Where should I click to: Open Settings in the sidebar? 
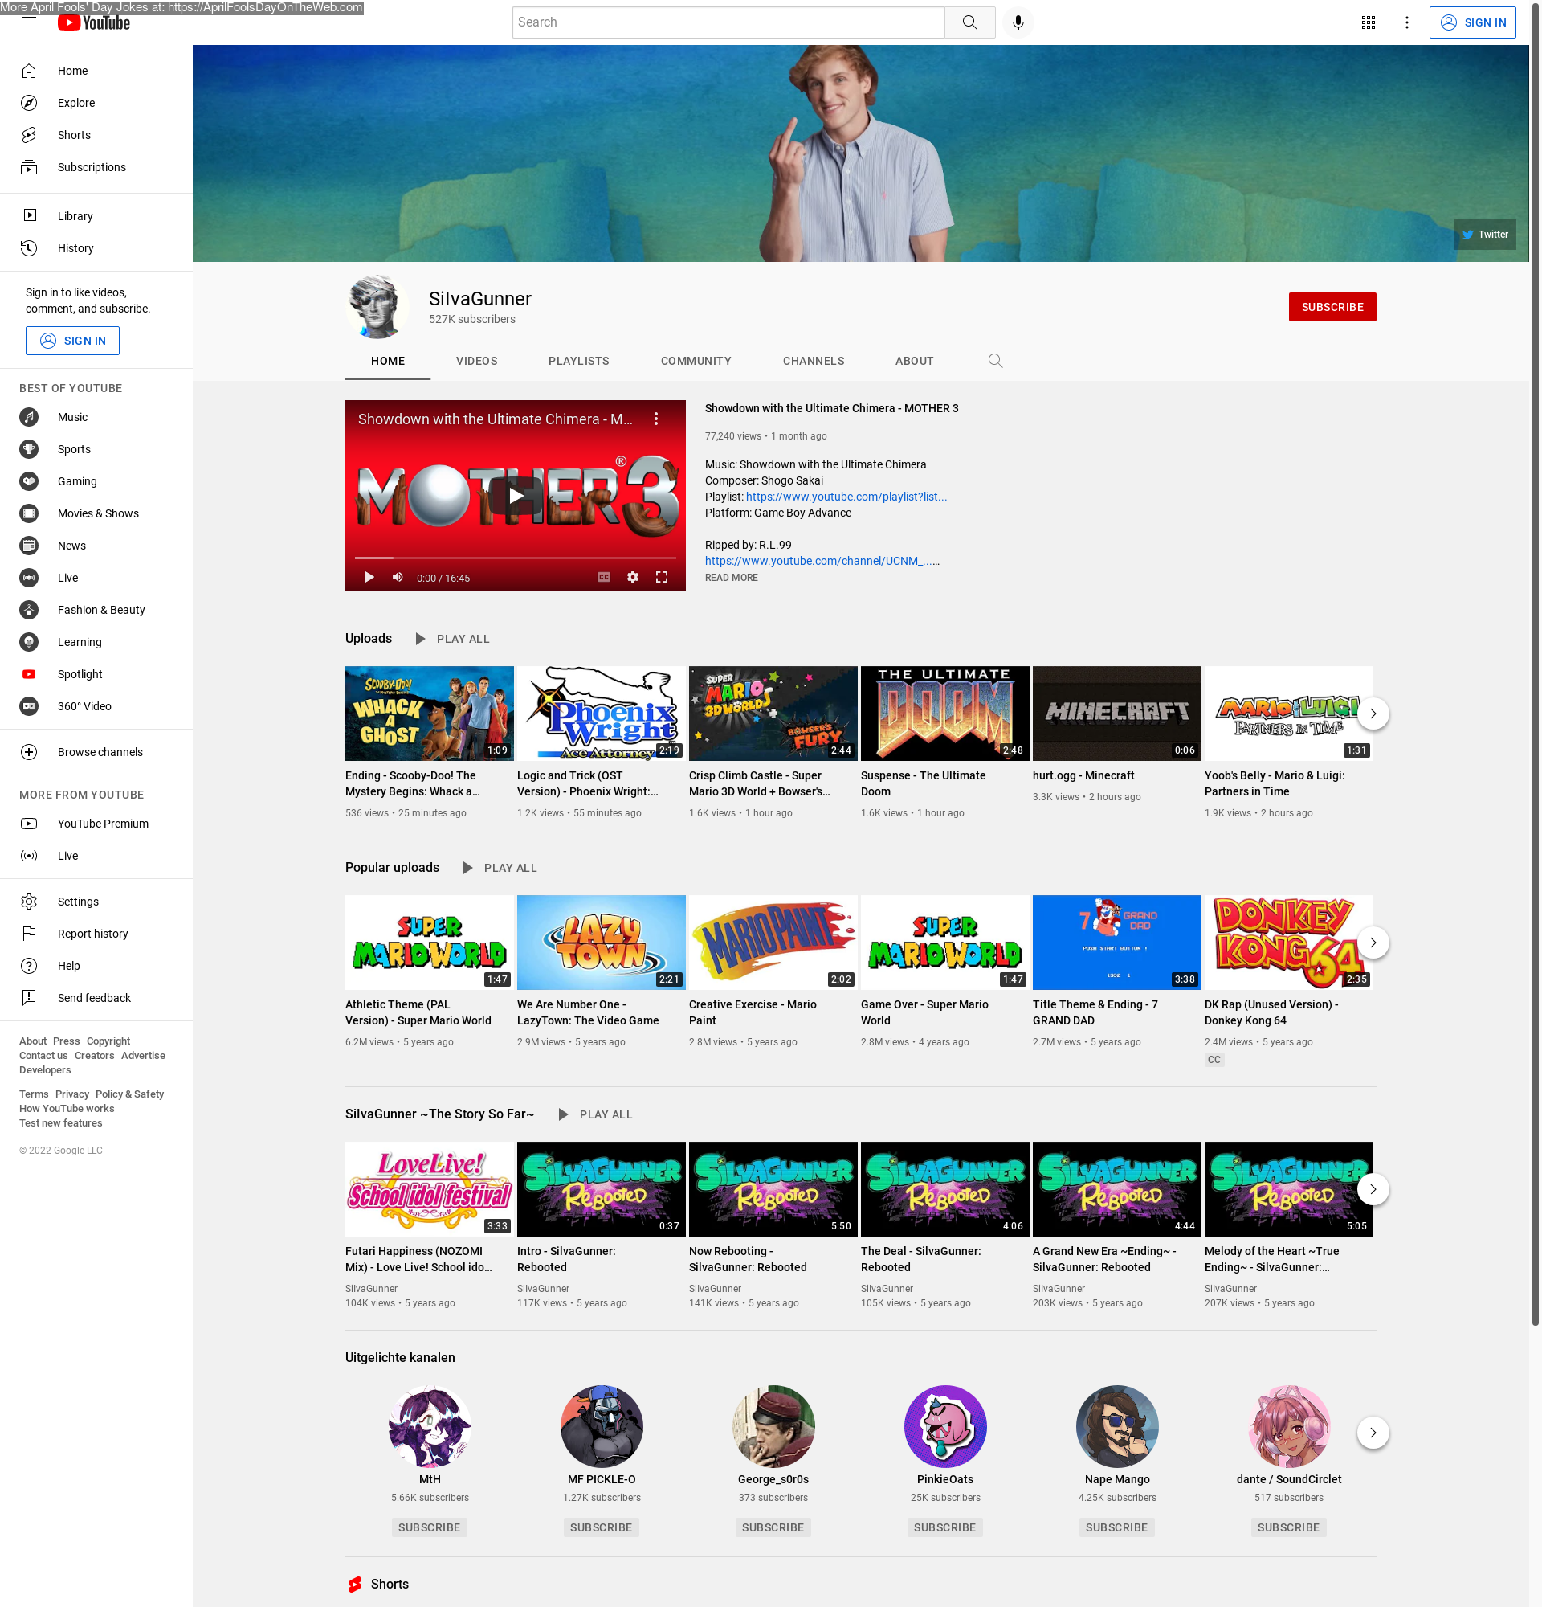(x=96, y=901)
